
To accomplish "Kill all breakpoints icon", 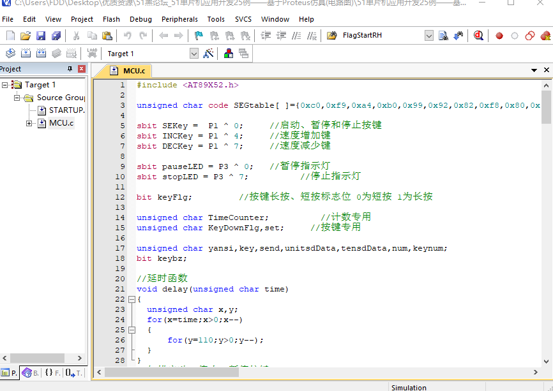I will [545, 36].
